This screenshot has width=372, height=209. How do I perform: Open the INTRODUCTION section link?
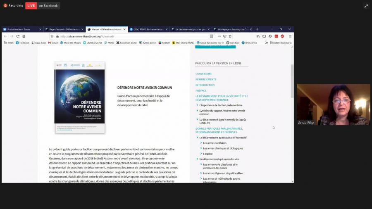coord(205,85)
